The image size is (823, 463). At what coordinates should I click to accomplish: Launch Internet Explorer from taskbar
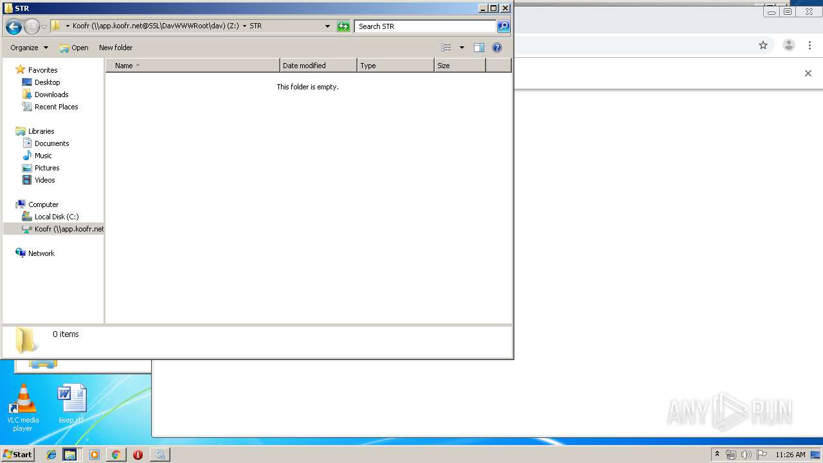pyautogui.click(x=51, y=455)
